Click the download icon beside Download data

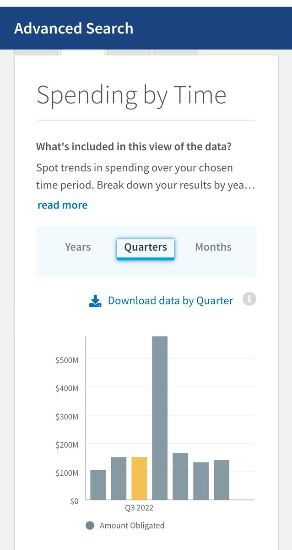[95, 301]
